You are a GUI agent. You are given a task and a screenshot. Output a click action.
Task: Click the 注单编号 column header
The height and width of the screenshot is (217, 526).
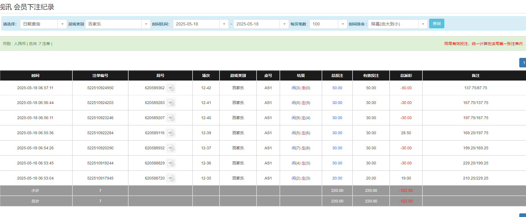[x=100, y=76]
